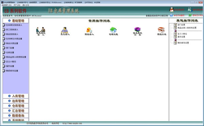Expand the 出库管理 sidebar section
Screen dimensions: 204x126
[16, 101]
